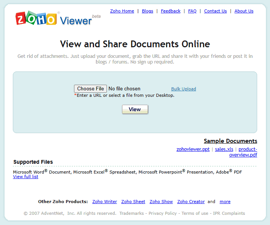Screen dimensions: 270x225
Task: Click the Supported Files heading
Action: (x=33, y=162)
